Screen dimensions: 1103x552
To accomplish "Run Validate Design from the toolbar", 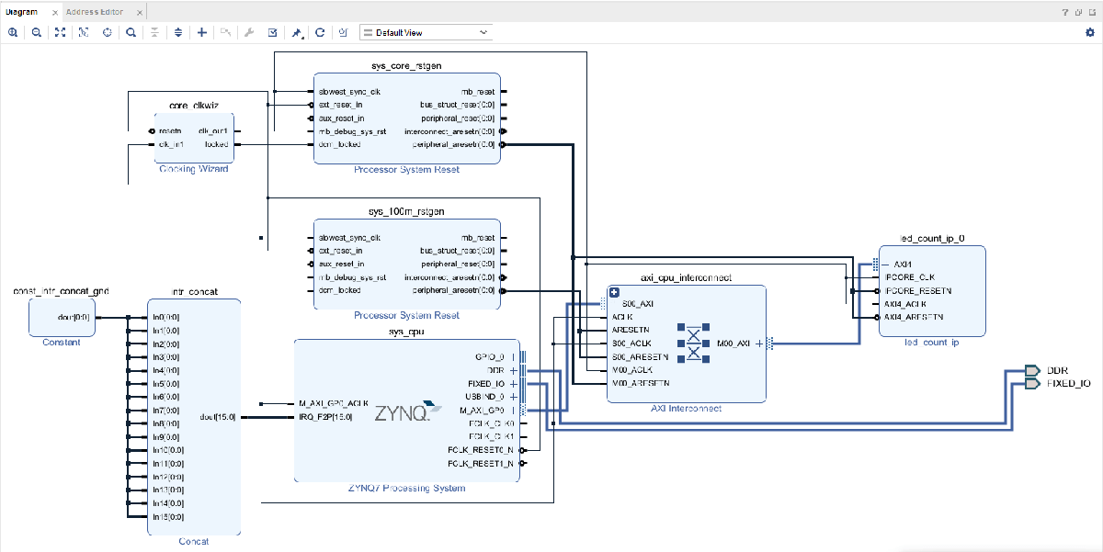I will pyautogui.click(x=271, y=32).
